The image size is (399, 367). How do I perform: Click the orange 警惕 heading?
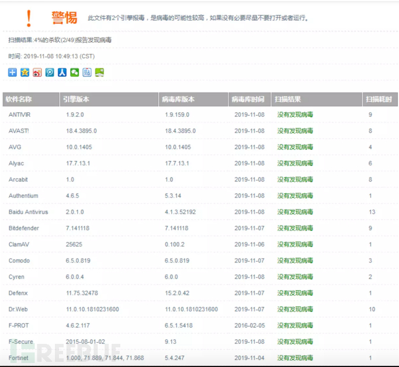pos(64,18)
